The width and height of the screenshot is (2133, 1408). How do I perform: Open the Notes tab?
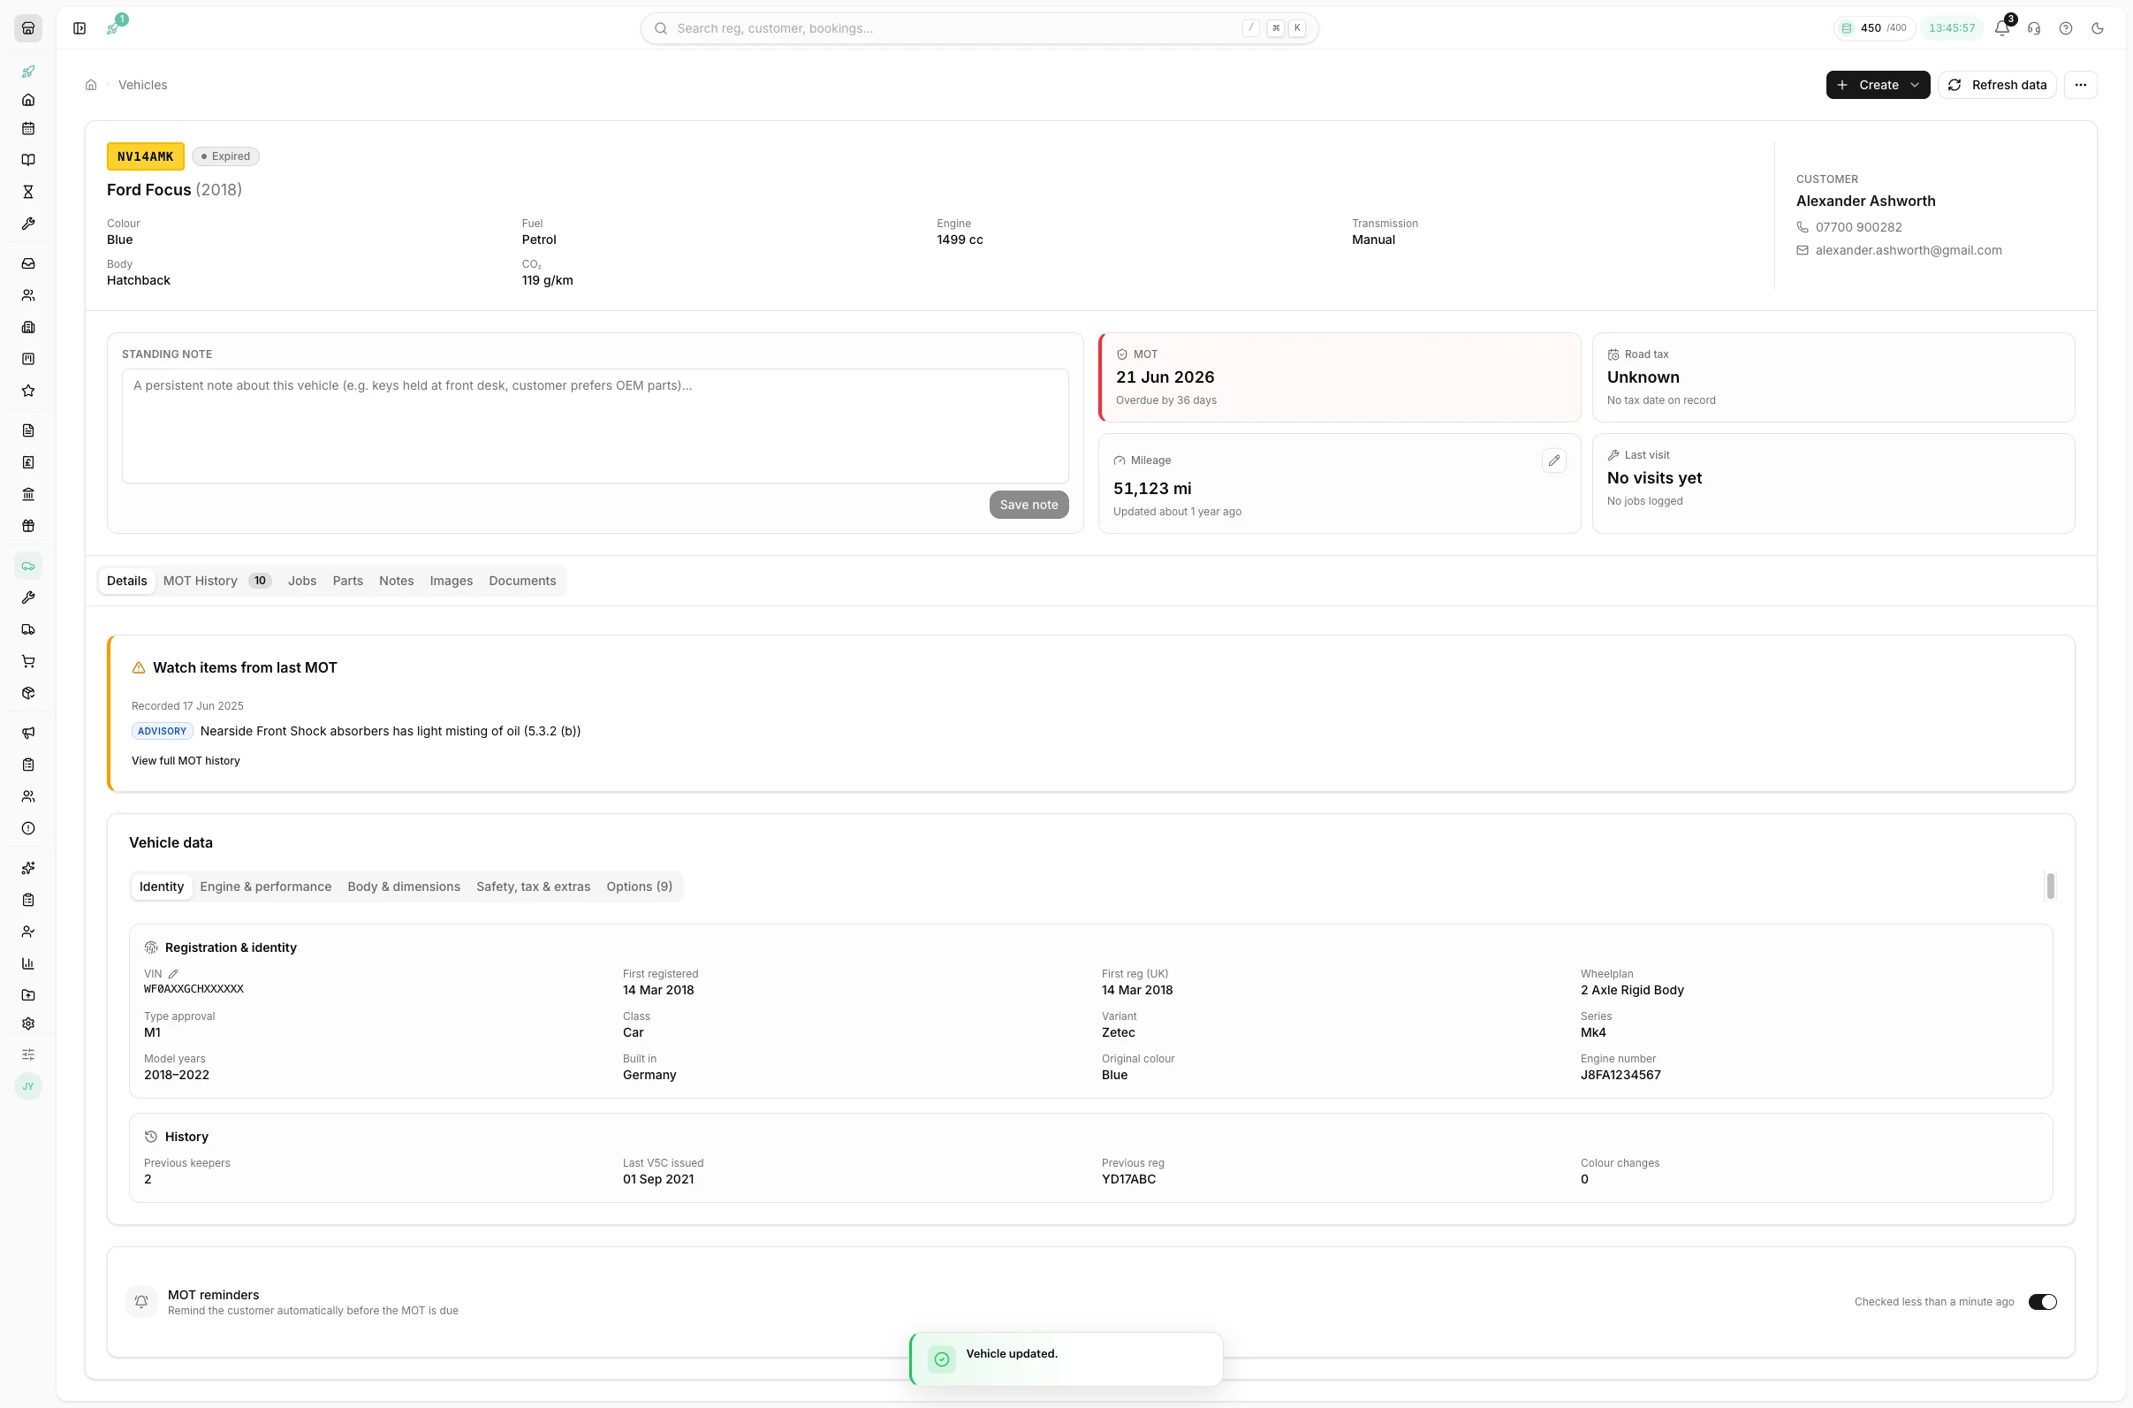click(x=397, y=581)
